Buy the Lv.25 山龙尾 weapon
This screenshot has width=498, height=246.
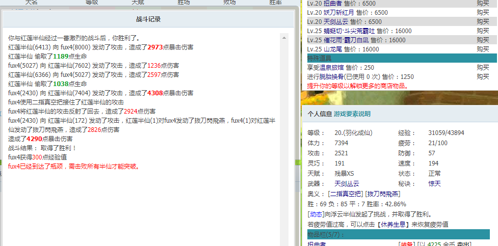483,49
